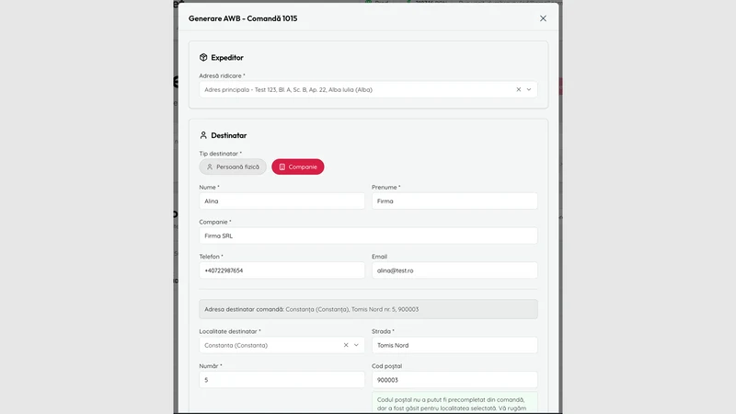Click the Expeditor section heading
The image size is (736, 414).
pyautogui.click(x=227, y=57)
